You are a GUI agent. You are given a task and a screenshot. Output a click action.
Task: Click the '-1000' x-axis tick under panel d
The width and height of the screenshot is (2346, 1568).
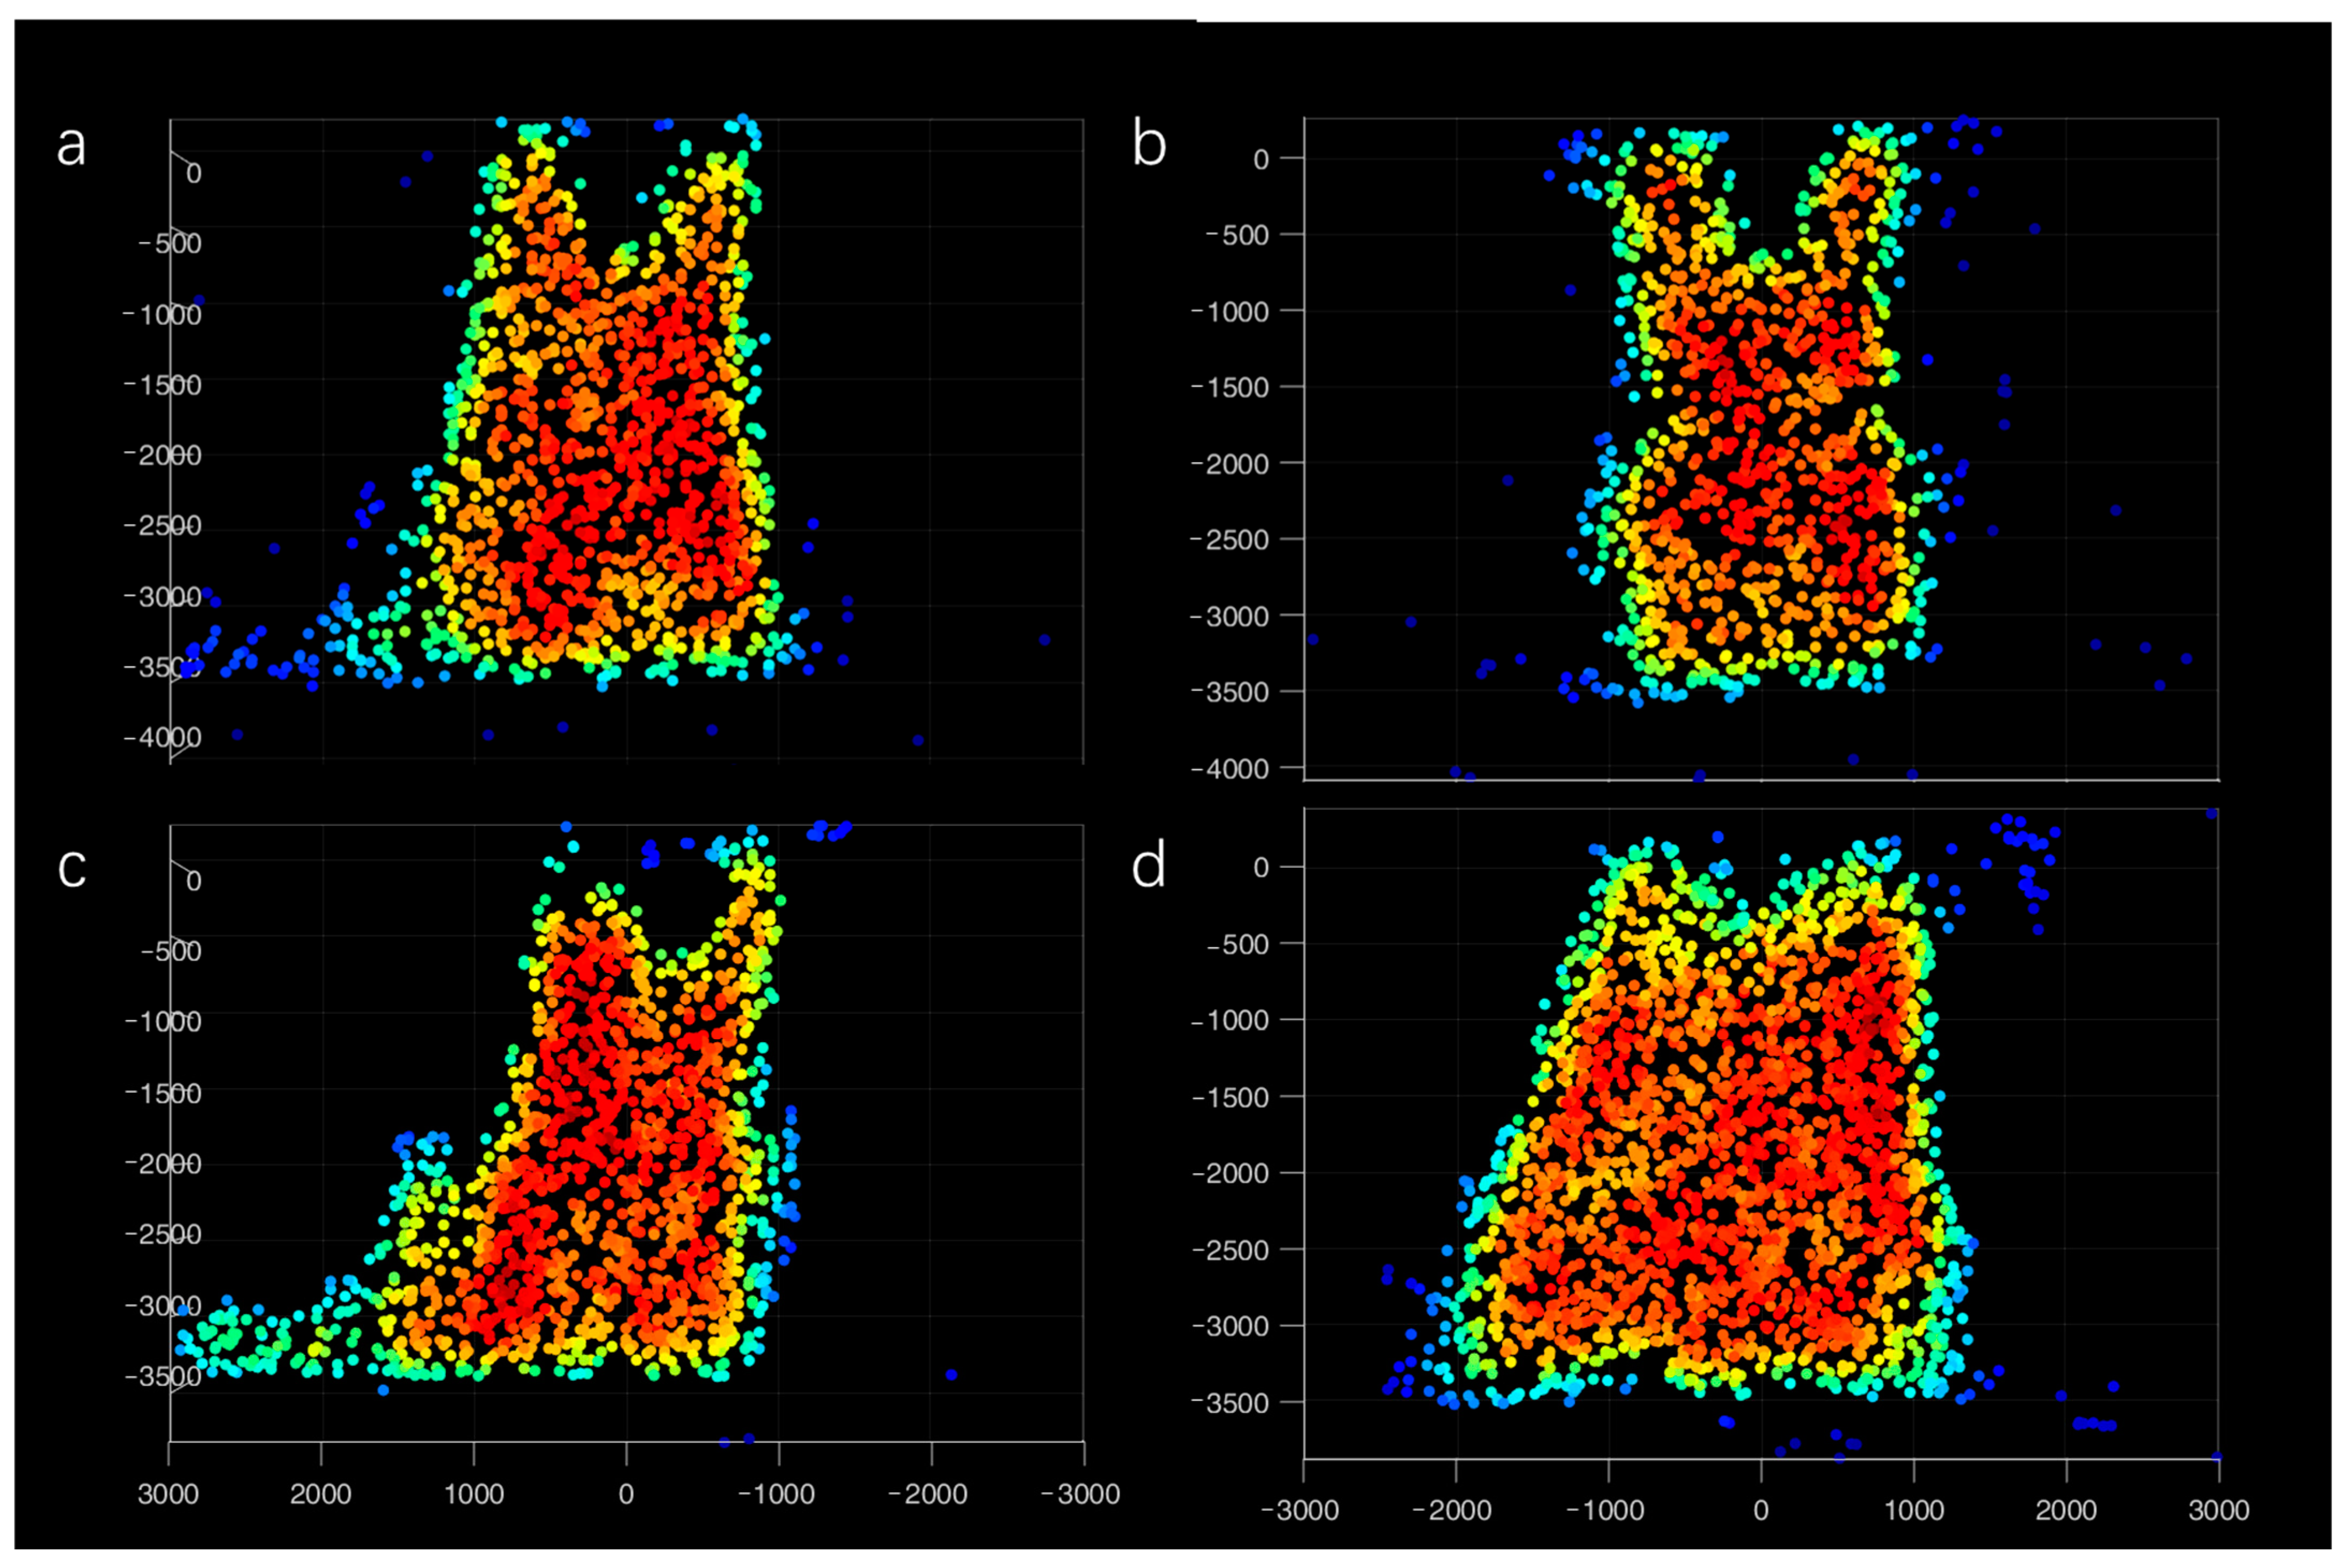(1605, 1511)
